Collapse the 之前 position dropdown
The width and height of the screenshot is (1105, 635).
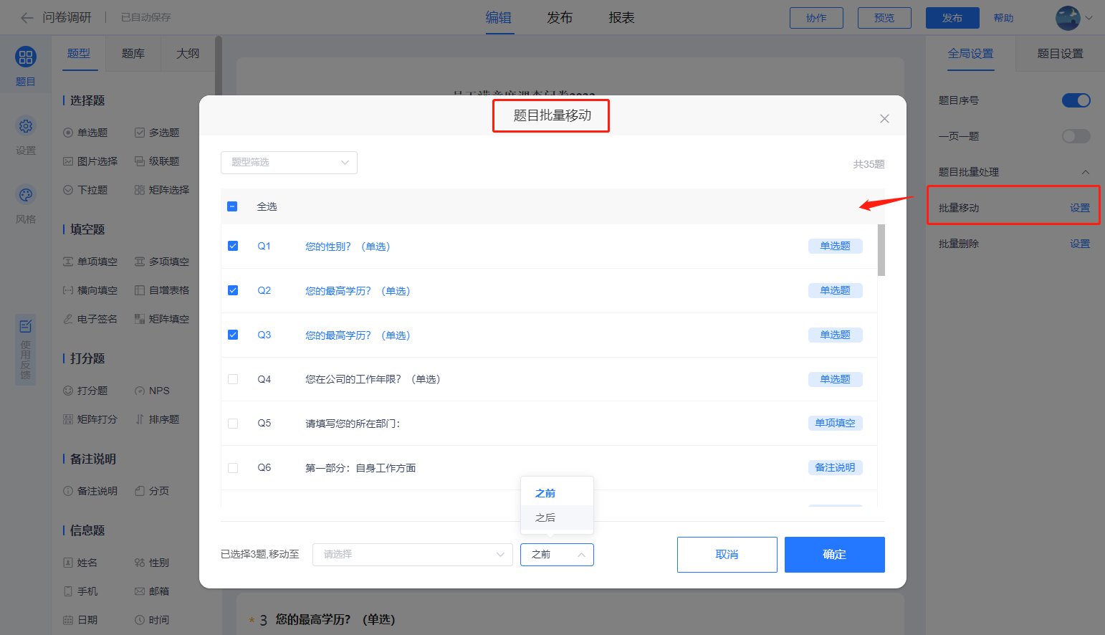tap(557, 555)
